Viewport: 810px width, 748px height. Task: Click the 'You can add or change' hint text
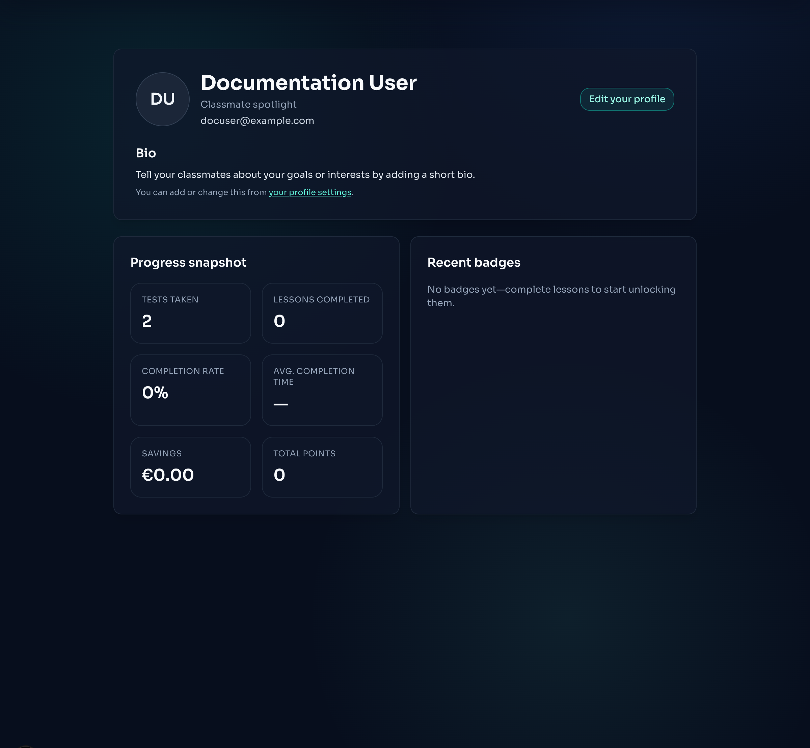tap(201, 192)
